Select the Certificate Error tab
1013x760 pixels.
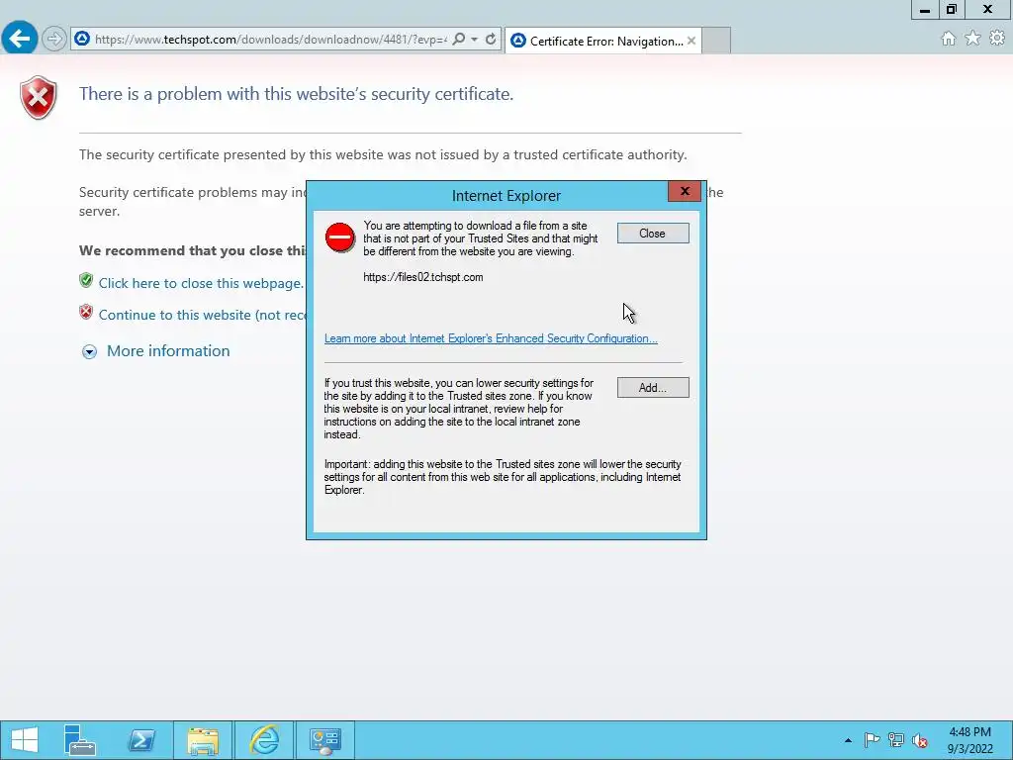click(602, 41)
